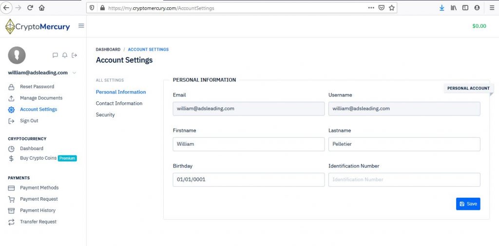Click the blue Save button

[x=468, y=204]
